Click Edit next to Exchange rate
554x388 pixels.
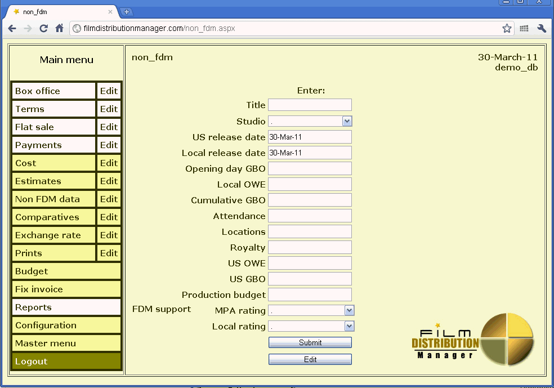(x=109, y=235)
